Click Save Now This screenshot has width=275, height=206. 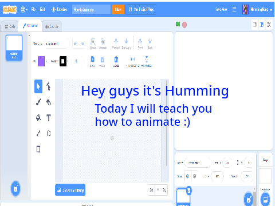tap(221, 9)
